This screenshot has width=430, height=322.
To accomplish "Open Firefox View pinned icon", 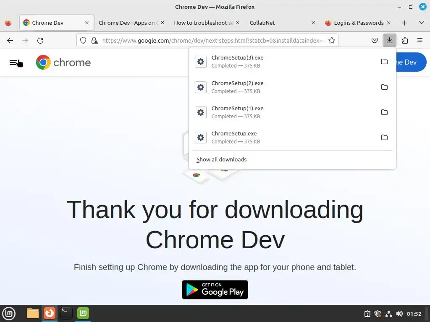I will pos(8,23).
